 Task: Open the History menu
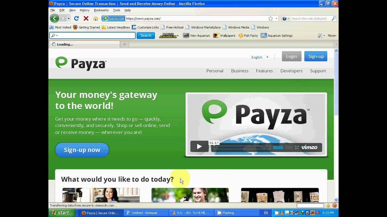click(85, 10)
